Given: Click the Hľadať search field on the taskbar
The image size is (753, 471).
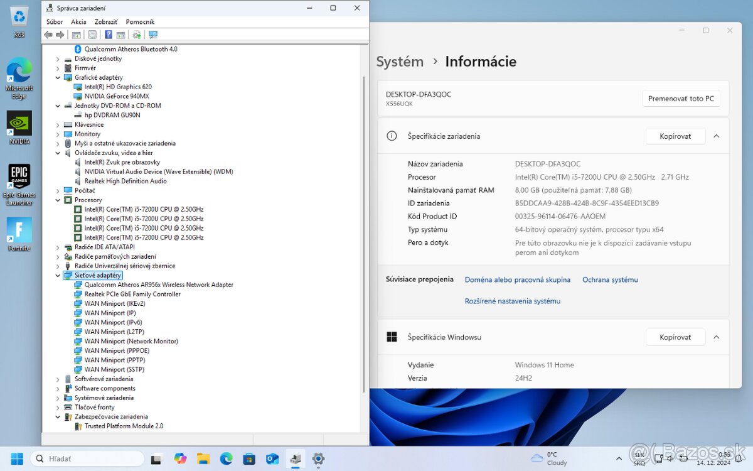Looking at the screenshot, I should point(88,458).
